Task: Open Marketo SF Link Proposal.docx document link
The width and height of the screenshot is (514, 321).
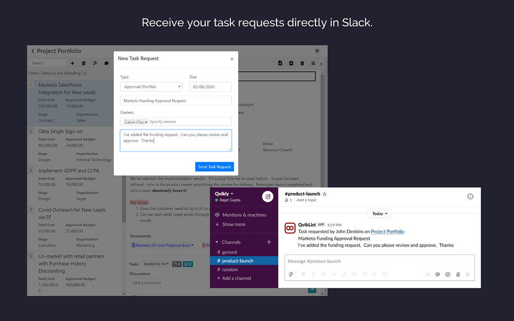Action: click(x=162, y=246)
